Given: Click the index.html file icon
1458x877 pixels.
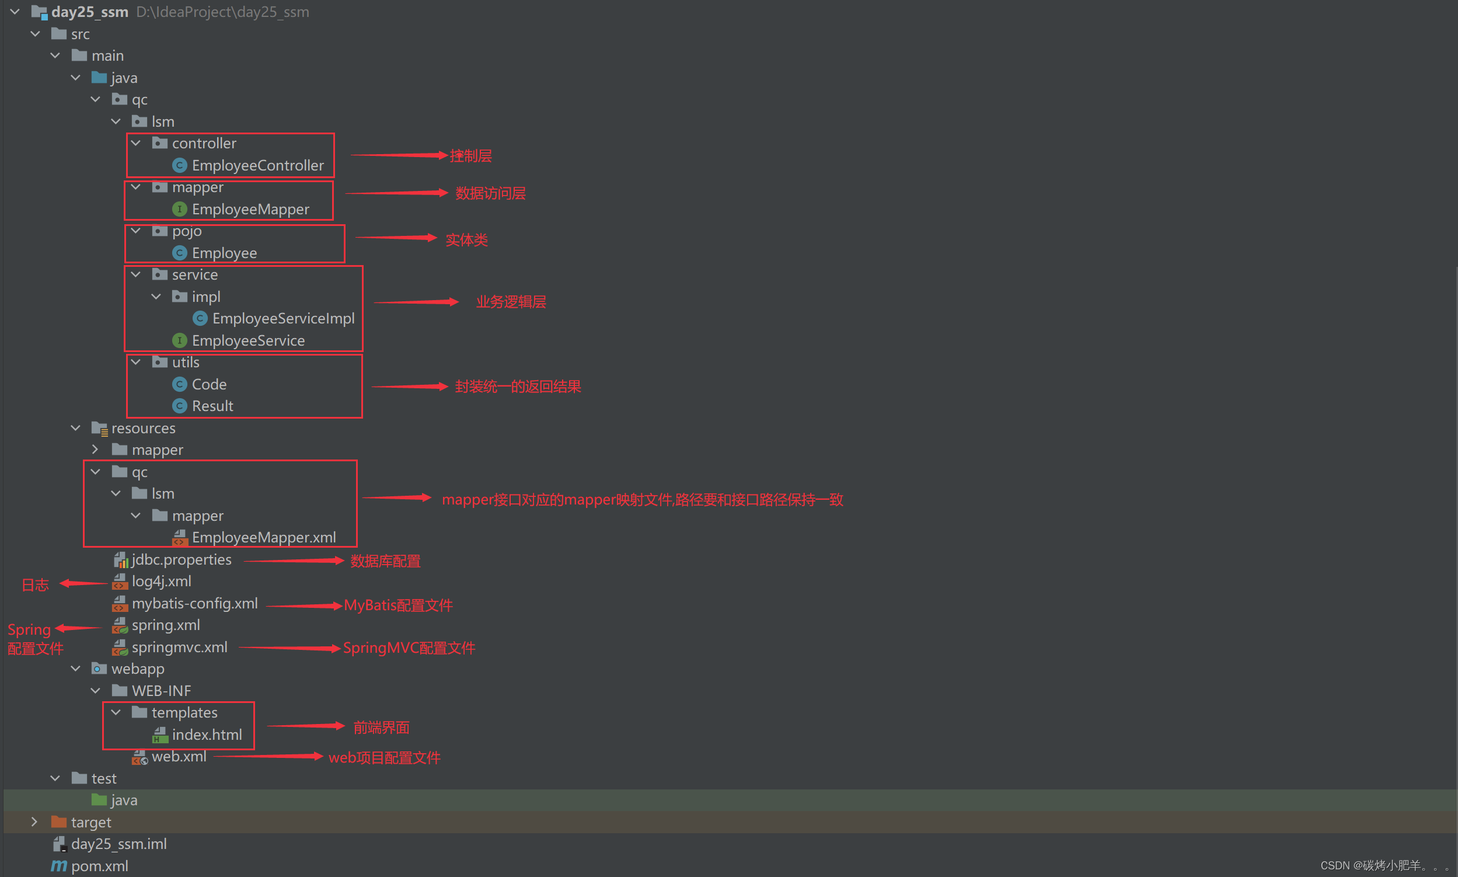Looking at the screenshot, I should tap(159, 735).
